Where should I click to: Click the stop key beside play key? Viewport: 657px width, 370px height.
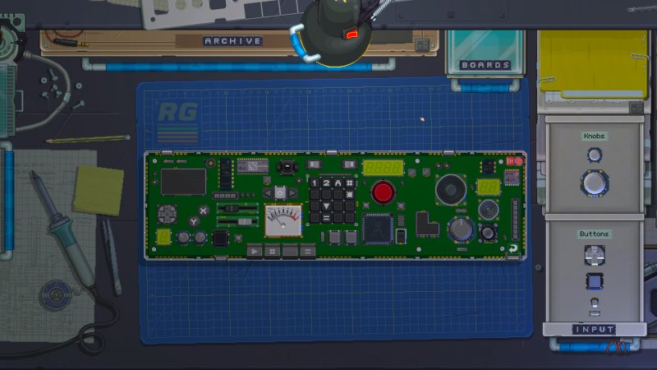click(x=272, y=252)
